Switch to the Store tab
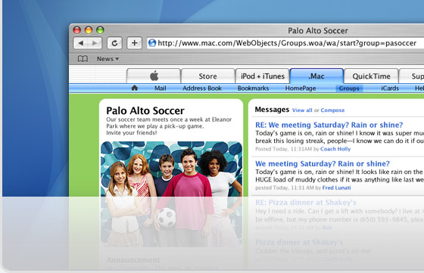The image size is (424, 273). tap(207, 76)
